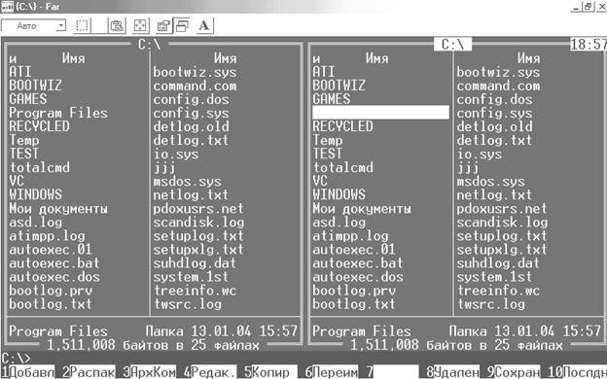The width and height of the screenshot is (607, 379).
Task: Select 'WINDOWS' folder in the right panel
Action: 339,194
